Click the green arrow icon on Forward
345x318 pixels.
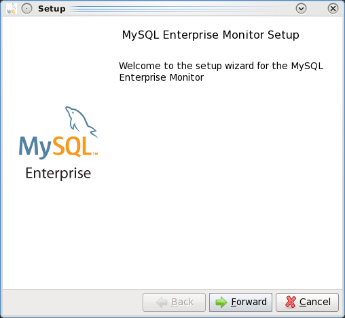click(x=221, y=302)
